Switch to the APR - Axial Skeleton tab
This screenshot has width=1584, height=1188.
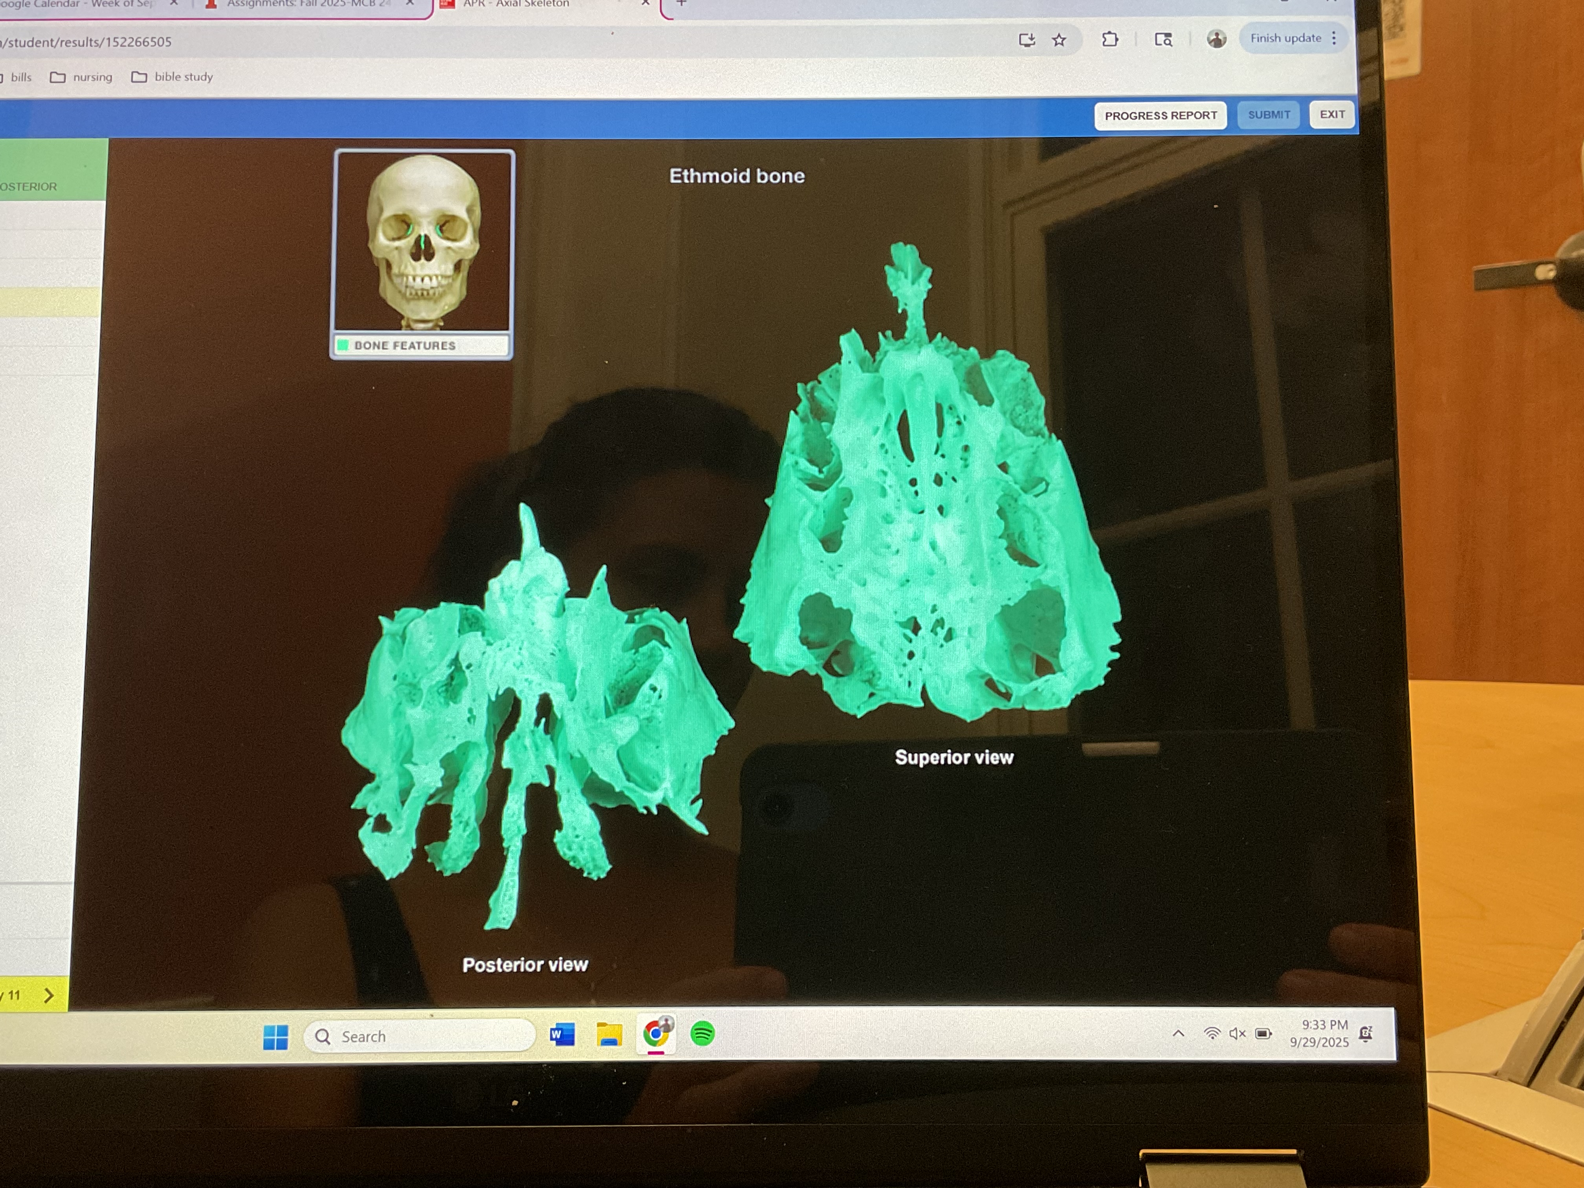pyautogui.click(x=515, y=4)
